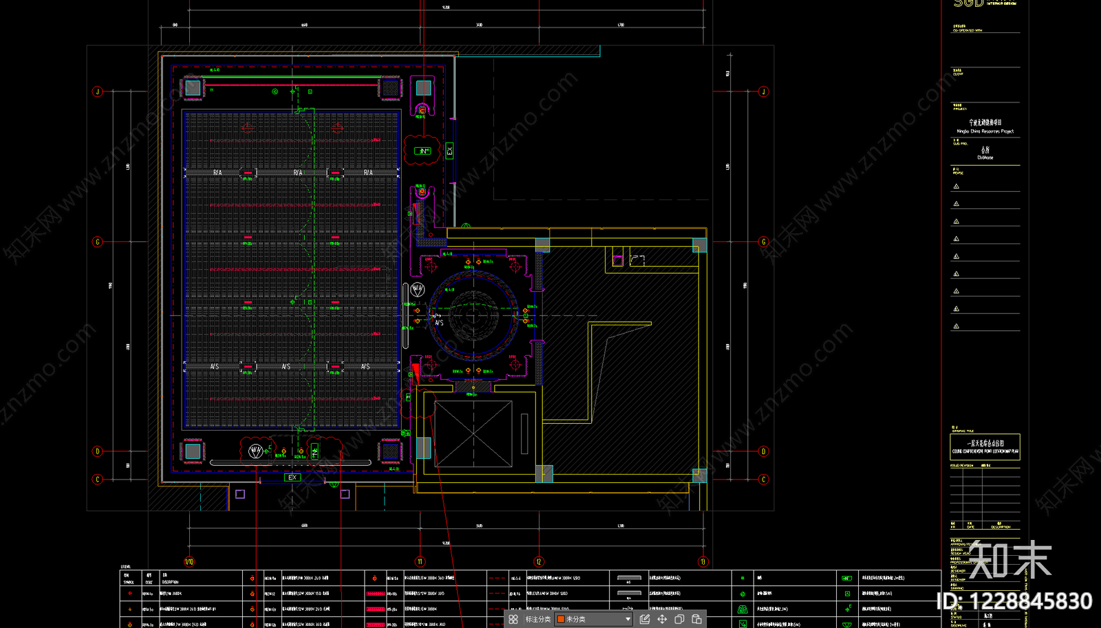Pick the orange category color swatch
This screenshot has width=1101, height=628.
point(561,619)
